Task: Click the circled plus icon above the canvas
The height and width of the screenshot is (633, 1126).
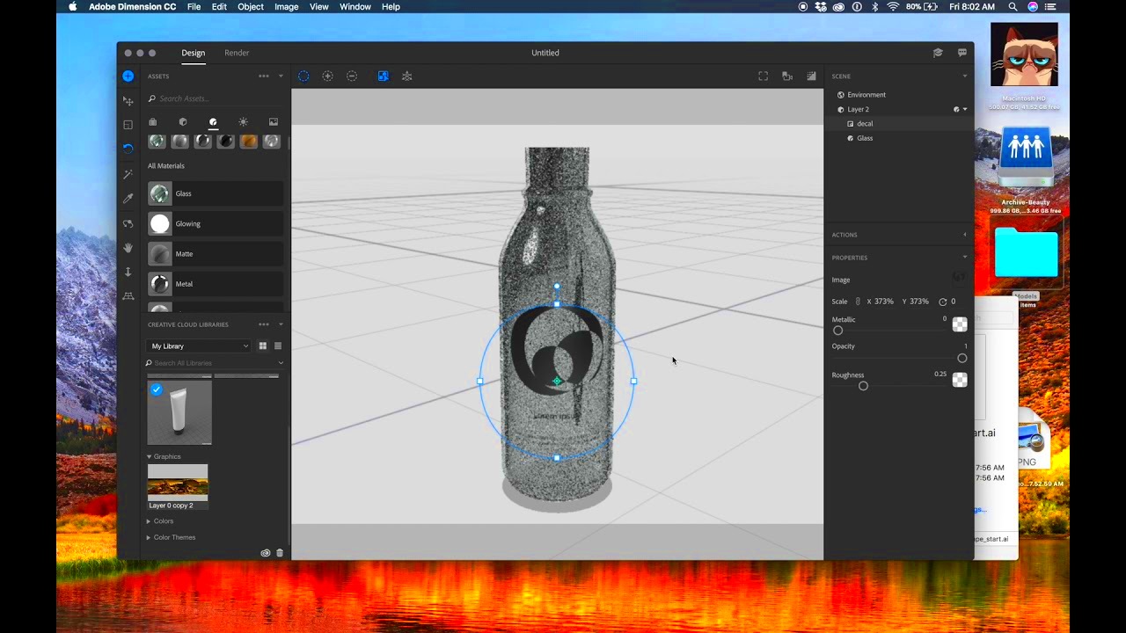Action: pyautogui.click(x=327, y=76)
